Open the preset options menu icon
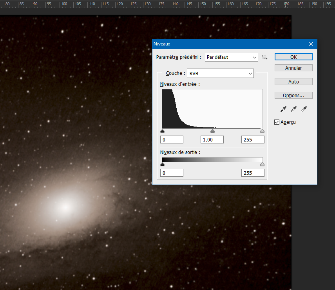 coord(265,57)
